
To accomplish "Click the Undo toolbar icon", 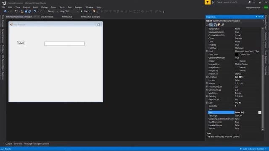I will pyautogui.click(x=35, y=11).
